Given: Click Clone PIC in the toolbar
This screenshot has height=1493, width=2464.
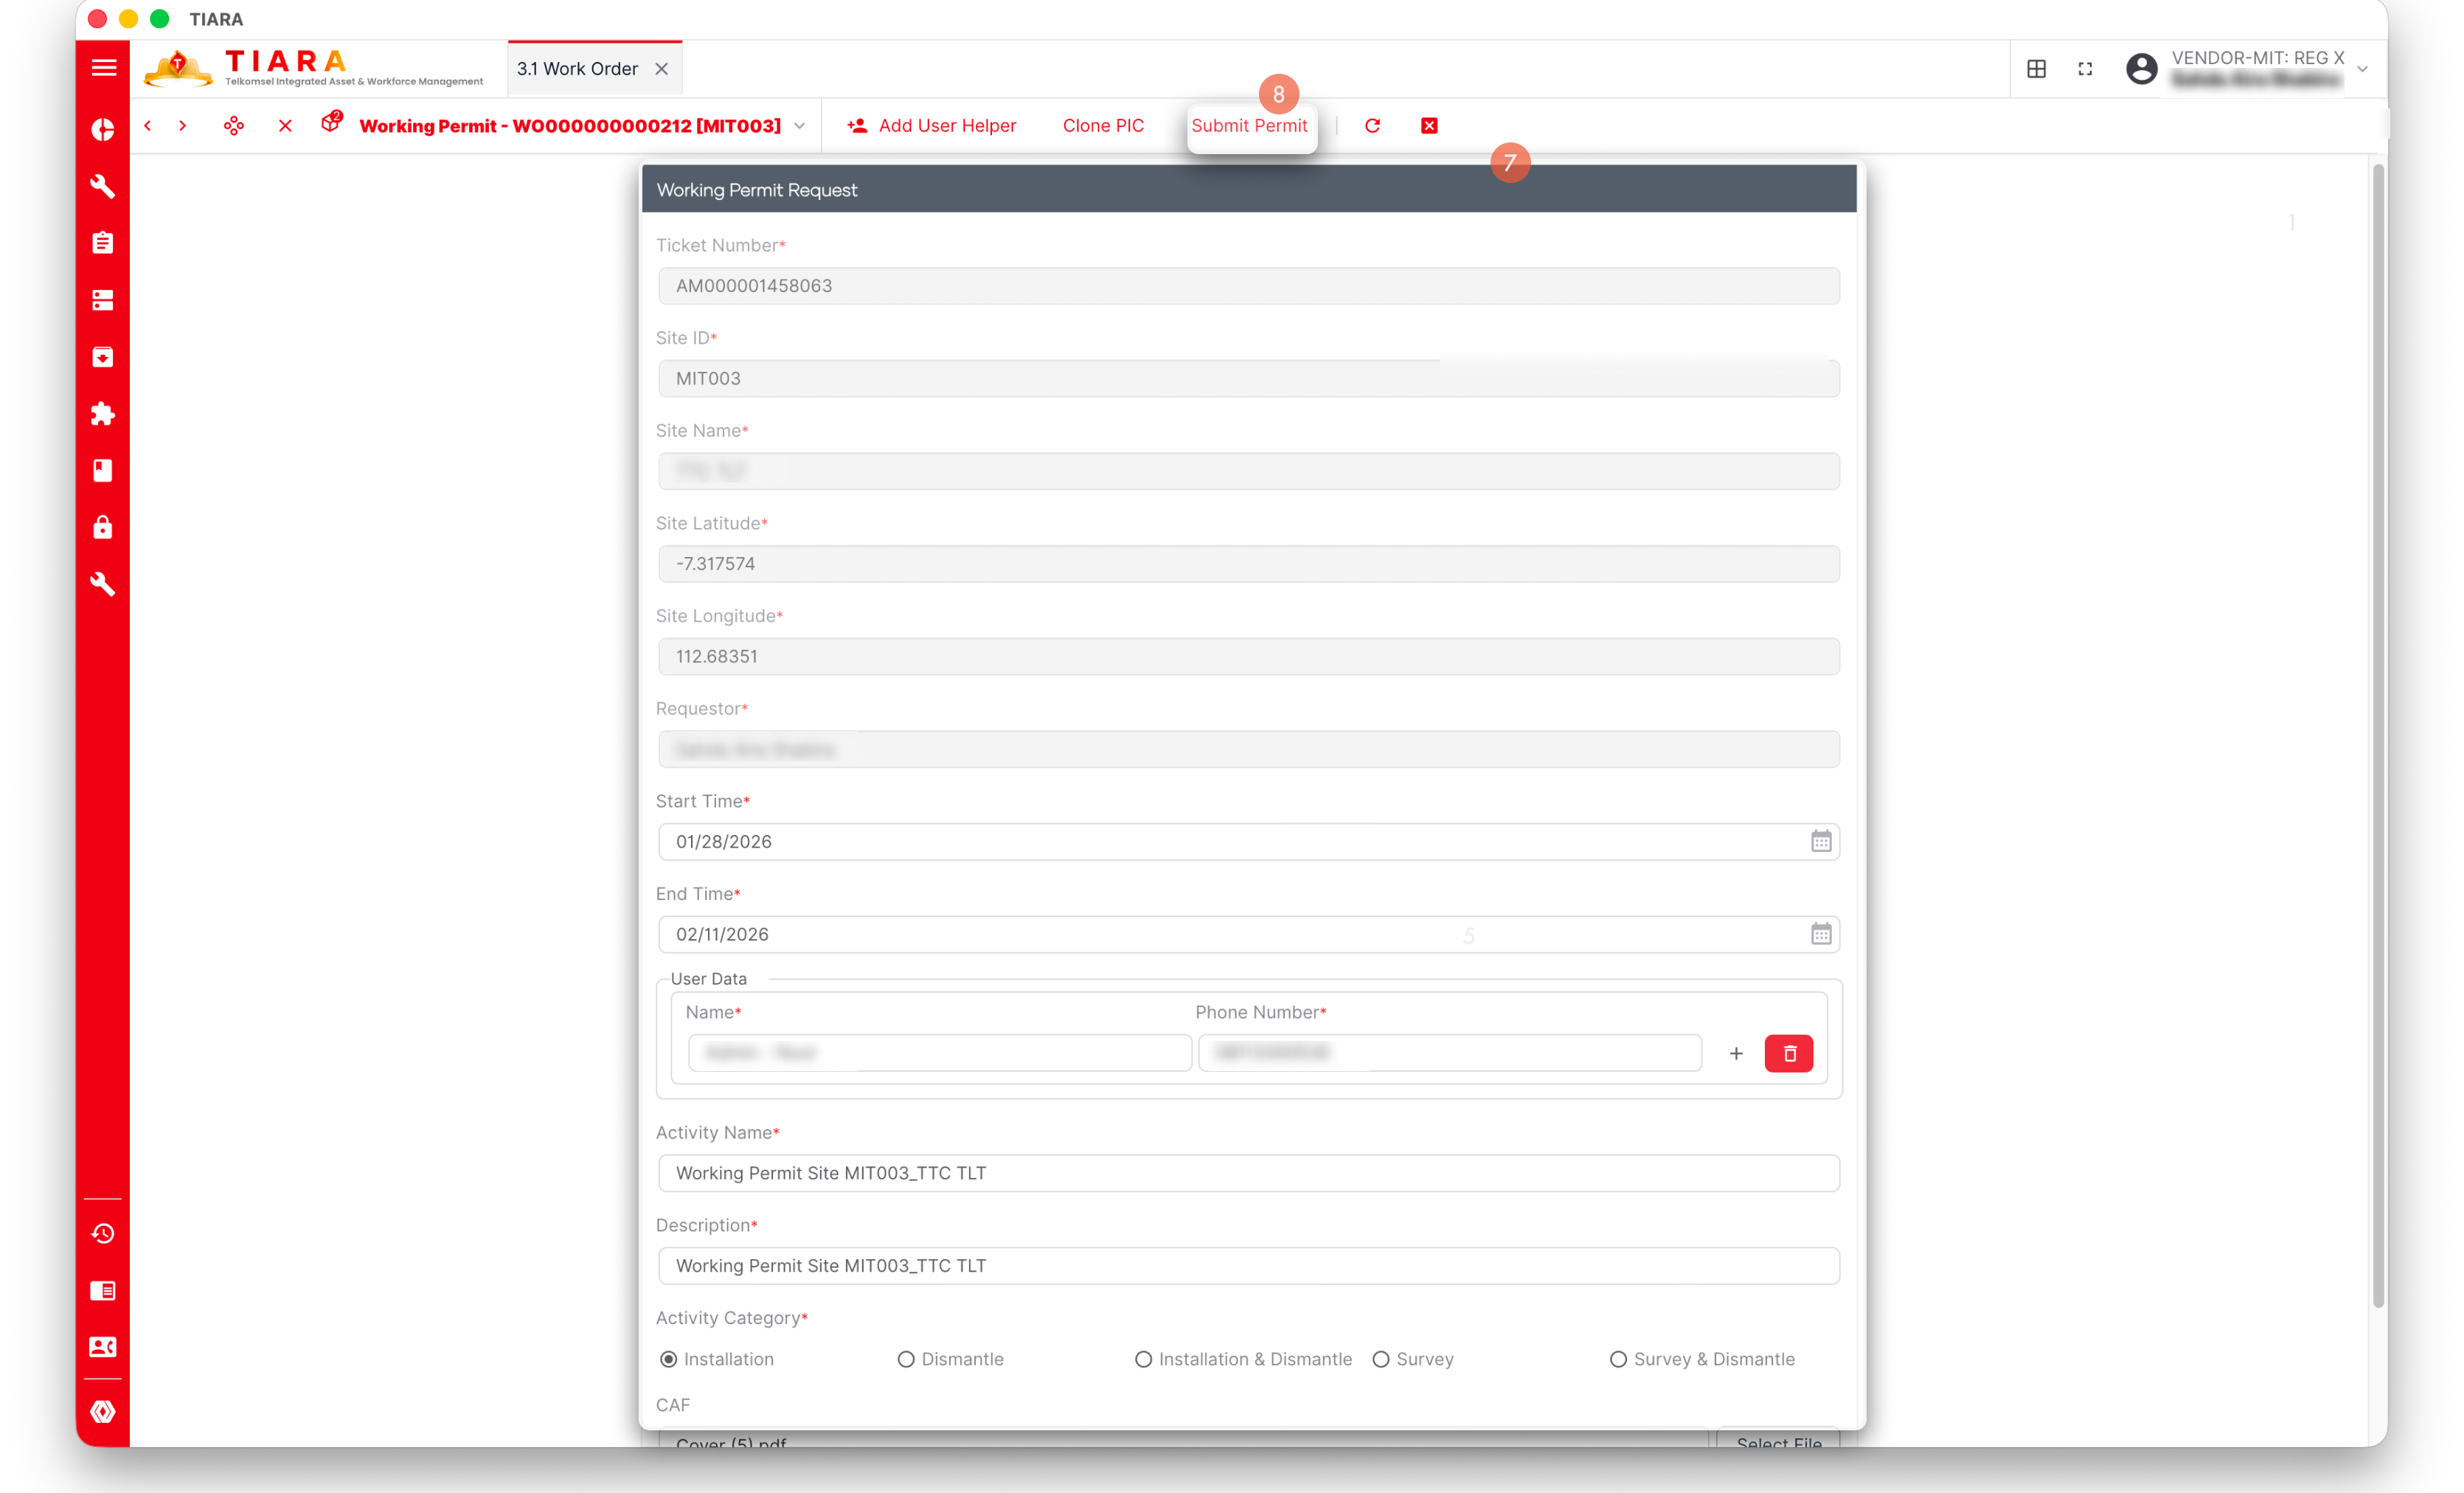Looking at the screenshot, I should coord(1103,126).
